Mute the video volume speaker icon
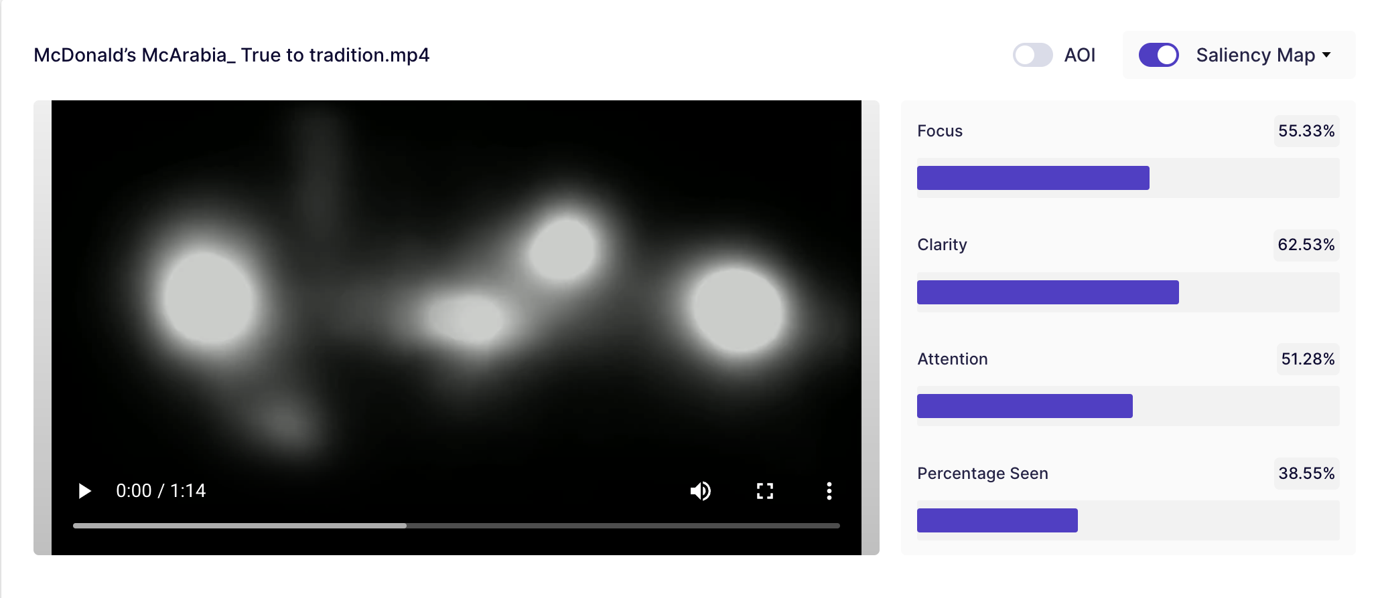Screen dimensions: 1380x598 [x=700, y=491]
